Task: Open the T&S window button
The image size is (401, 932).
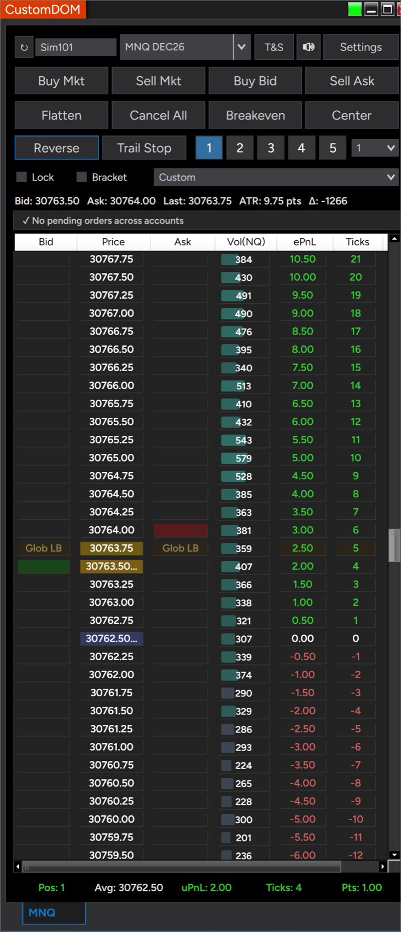Action: (274, 47)
